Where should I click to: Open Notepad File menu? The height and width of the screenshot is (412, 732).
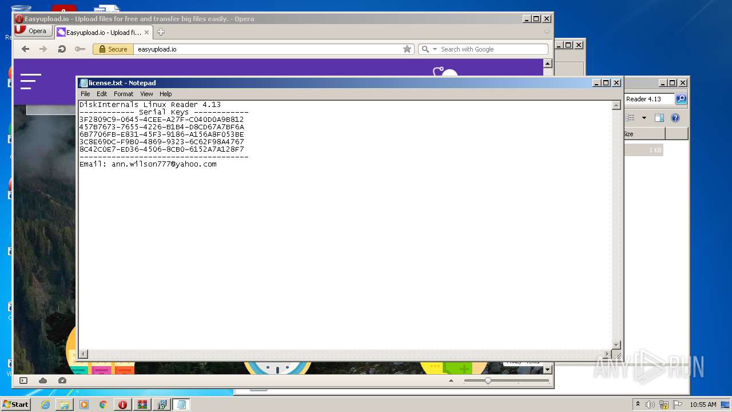(85, 94)
